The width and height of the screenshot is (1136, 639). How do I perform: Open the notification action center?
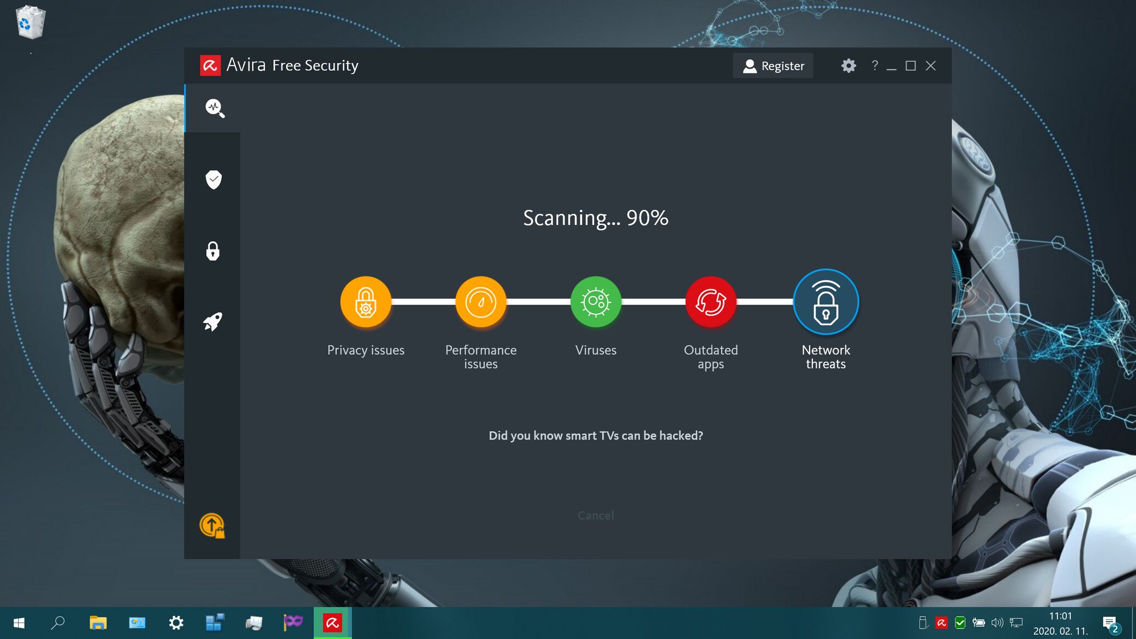tap(1111, 624)
